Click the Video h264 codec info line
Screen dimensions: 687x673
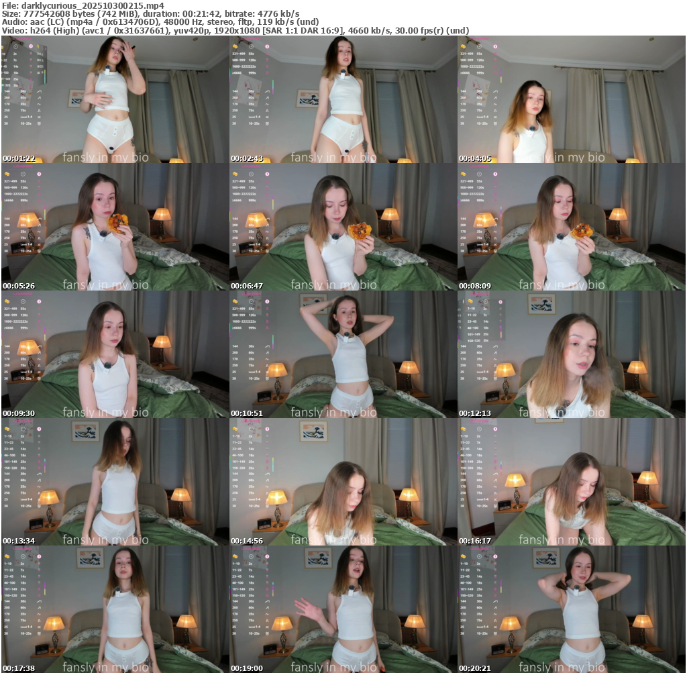pos(235,31)
